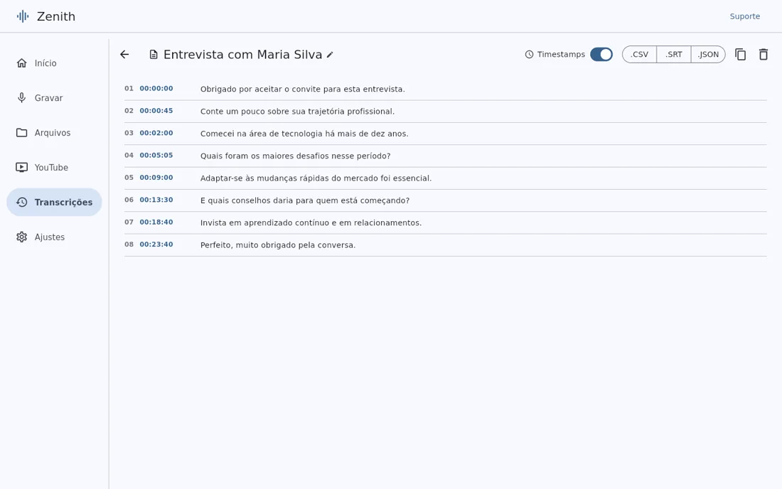The height and width of the screenshot is (489, 782).
Task: Copy the transcription with the copy icon
Action: point(741,54)
